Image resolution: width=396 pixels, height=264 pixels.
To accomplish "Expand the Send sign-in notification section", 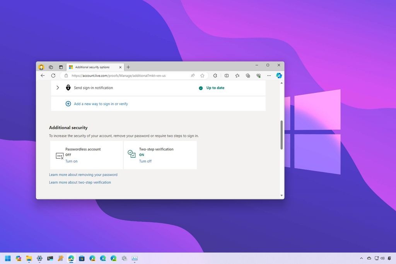I will pyautogui.click(x=58, y=88).
